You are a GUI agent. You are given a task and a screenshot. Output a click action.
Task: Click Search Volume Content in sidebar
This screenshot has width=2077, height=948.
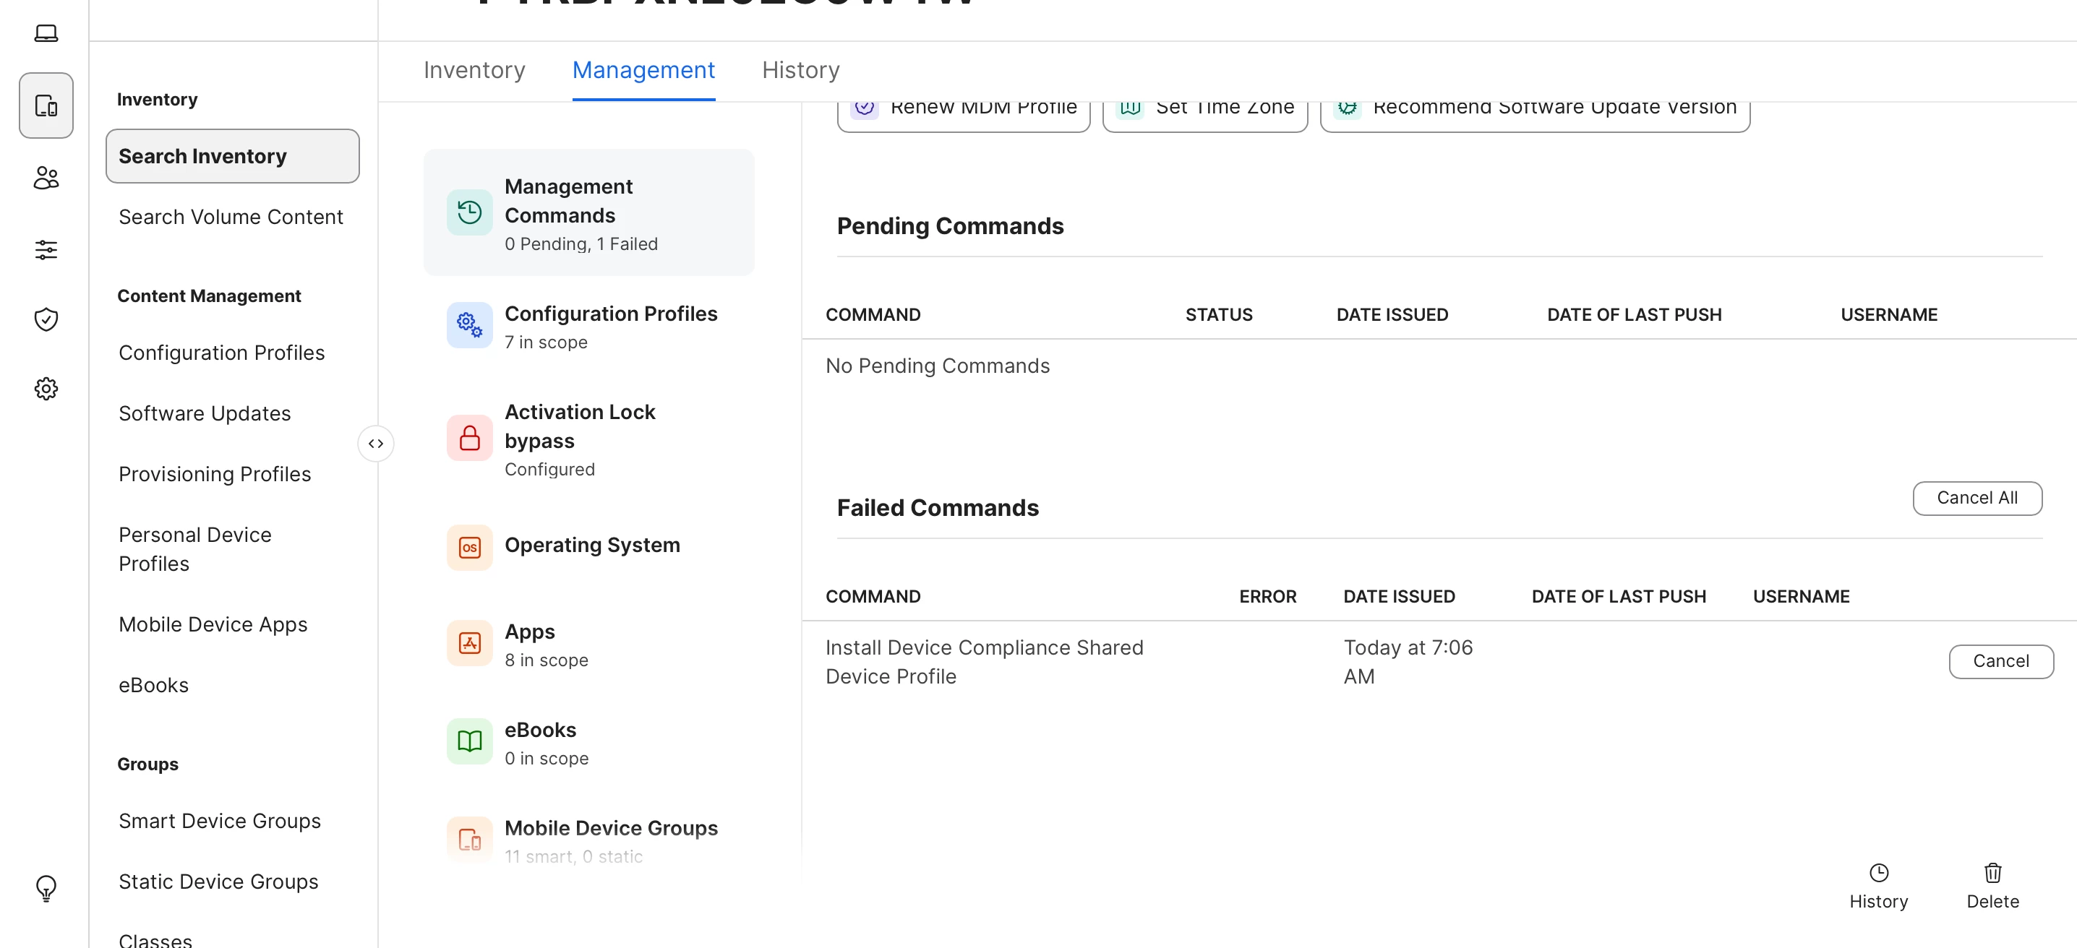coord(231,217)
